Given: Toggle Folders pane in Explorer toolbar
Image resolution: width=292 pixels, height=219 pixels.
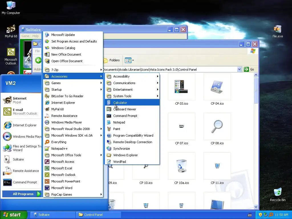Looking at the screenshot, I should (112, 60).
